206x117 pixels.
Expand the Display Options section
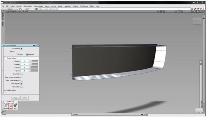click(5, 90)
